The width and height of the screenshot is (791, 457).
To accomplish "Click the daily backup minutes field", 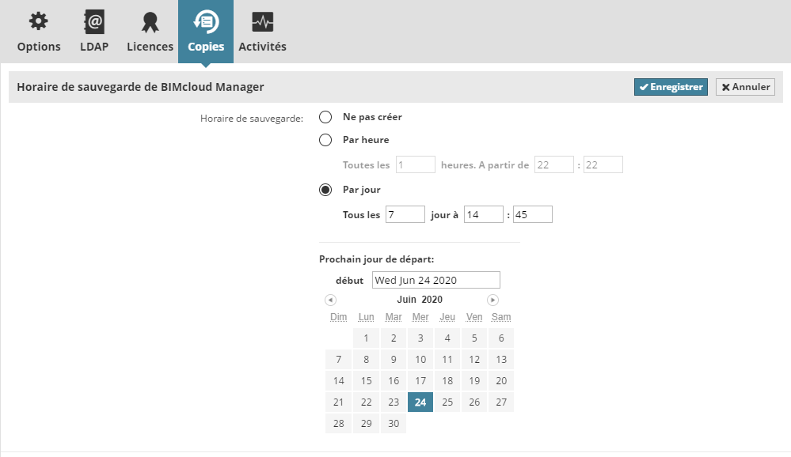I will click(x=533, y=214).
